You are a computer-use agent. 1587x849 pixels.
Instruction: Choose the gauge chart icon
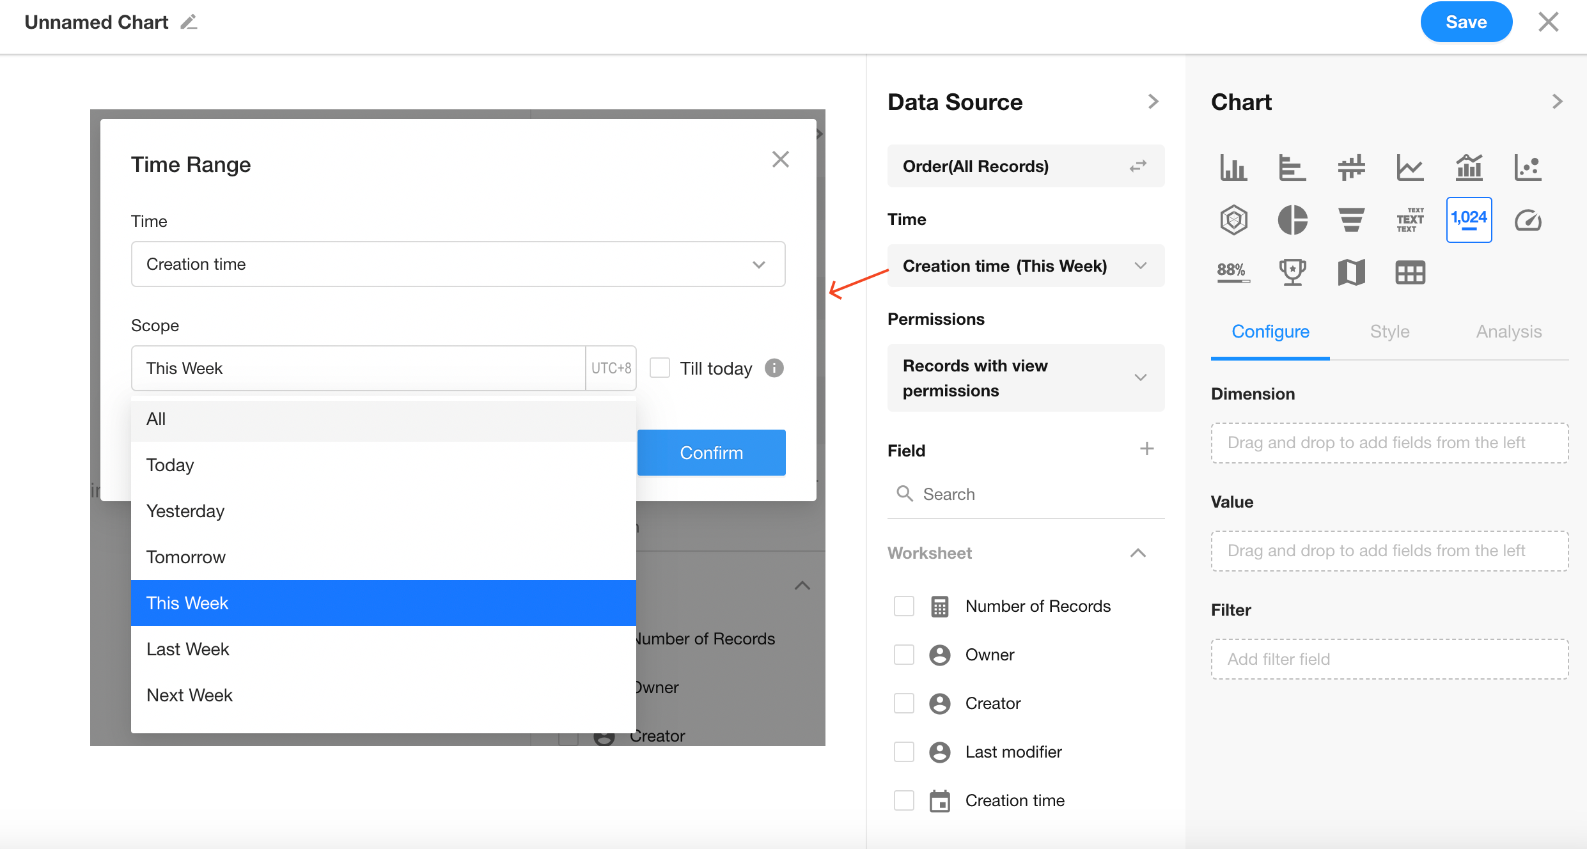pos(1528,221)
